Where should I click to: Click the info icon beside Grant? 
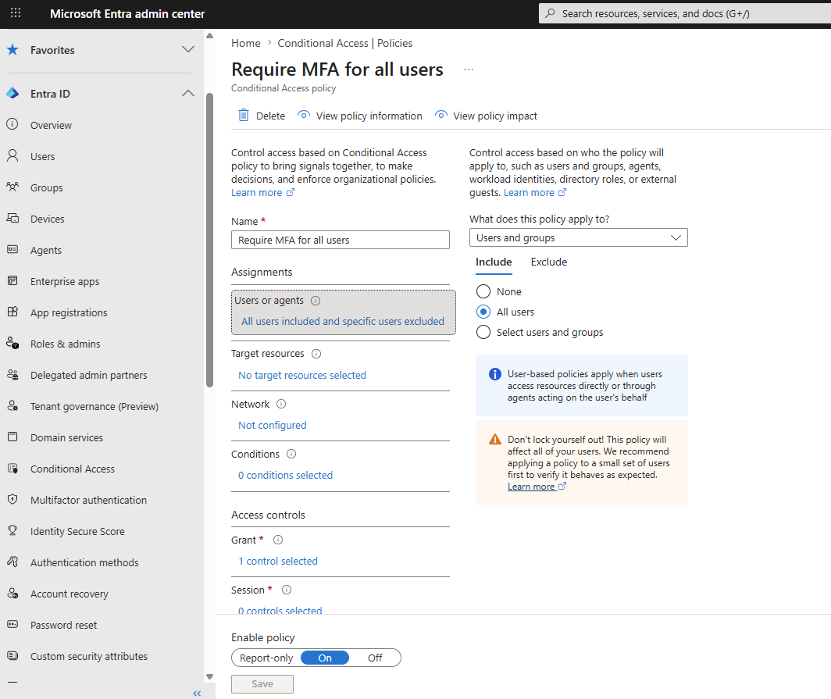tap(278, 540)
